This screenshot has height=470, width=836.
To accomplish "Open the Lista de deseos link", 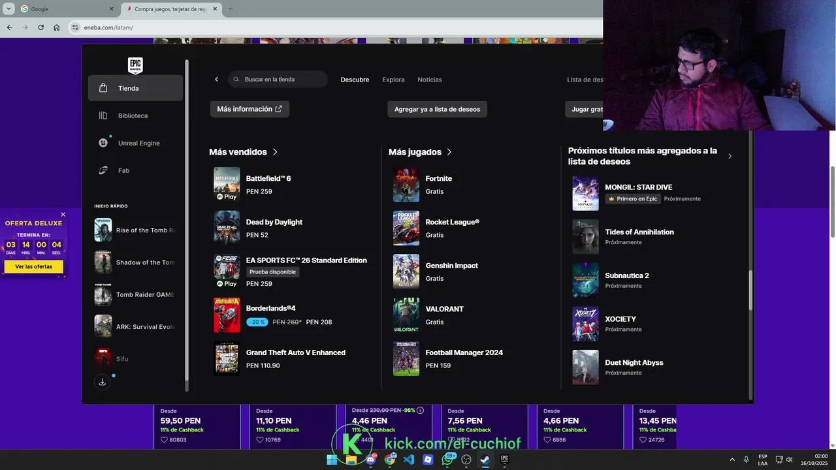I will click(585, 80).
